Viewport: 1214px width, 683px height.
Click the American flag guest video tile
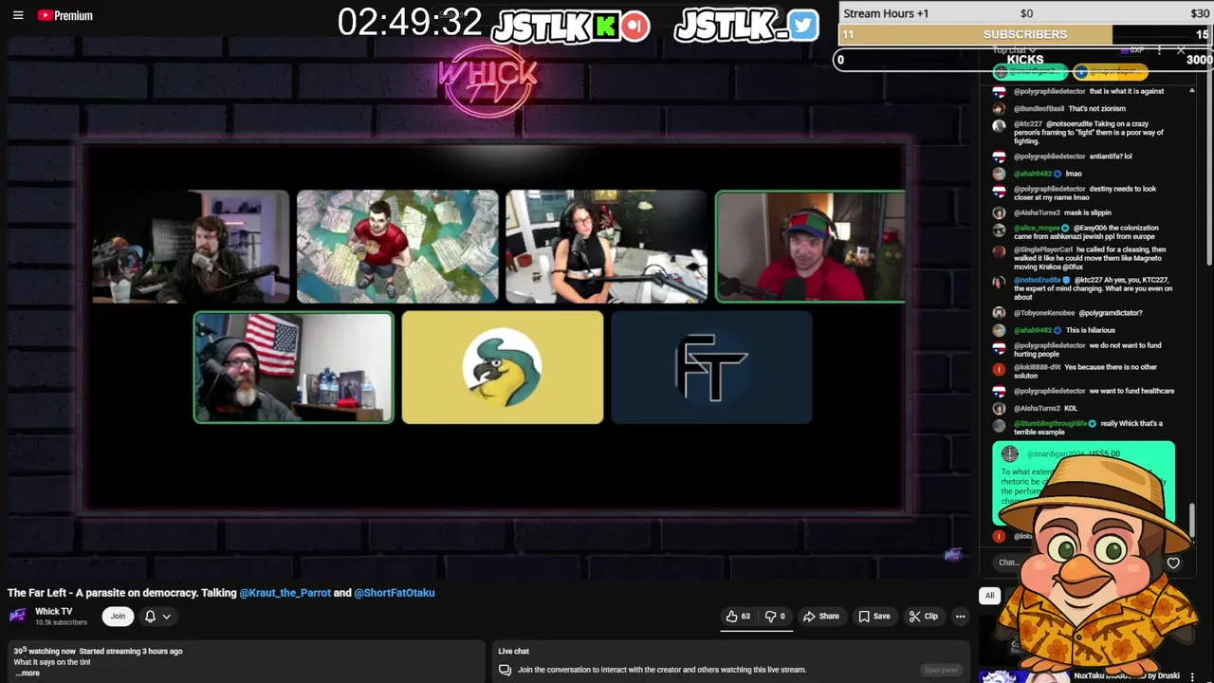pos(294,367)
